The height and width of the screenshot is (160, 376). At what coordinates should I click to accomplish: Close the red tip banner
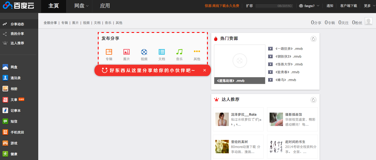point(204,70)
